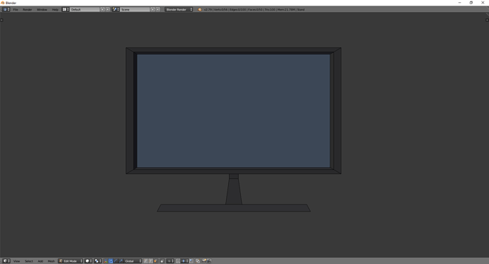The image size is (489, 264).
Task: Open the Edit Mode dropdown
Action: (x=70, y=261)
